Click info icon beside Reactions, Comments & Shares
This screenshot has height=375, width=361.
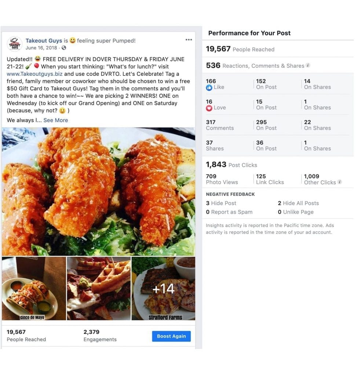[x=308, y=65]
